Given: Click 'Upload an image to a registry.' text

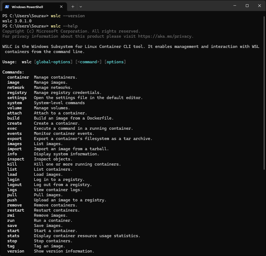Looking at the screenshot, I should pos(70,200).
